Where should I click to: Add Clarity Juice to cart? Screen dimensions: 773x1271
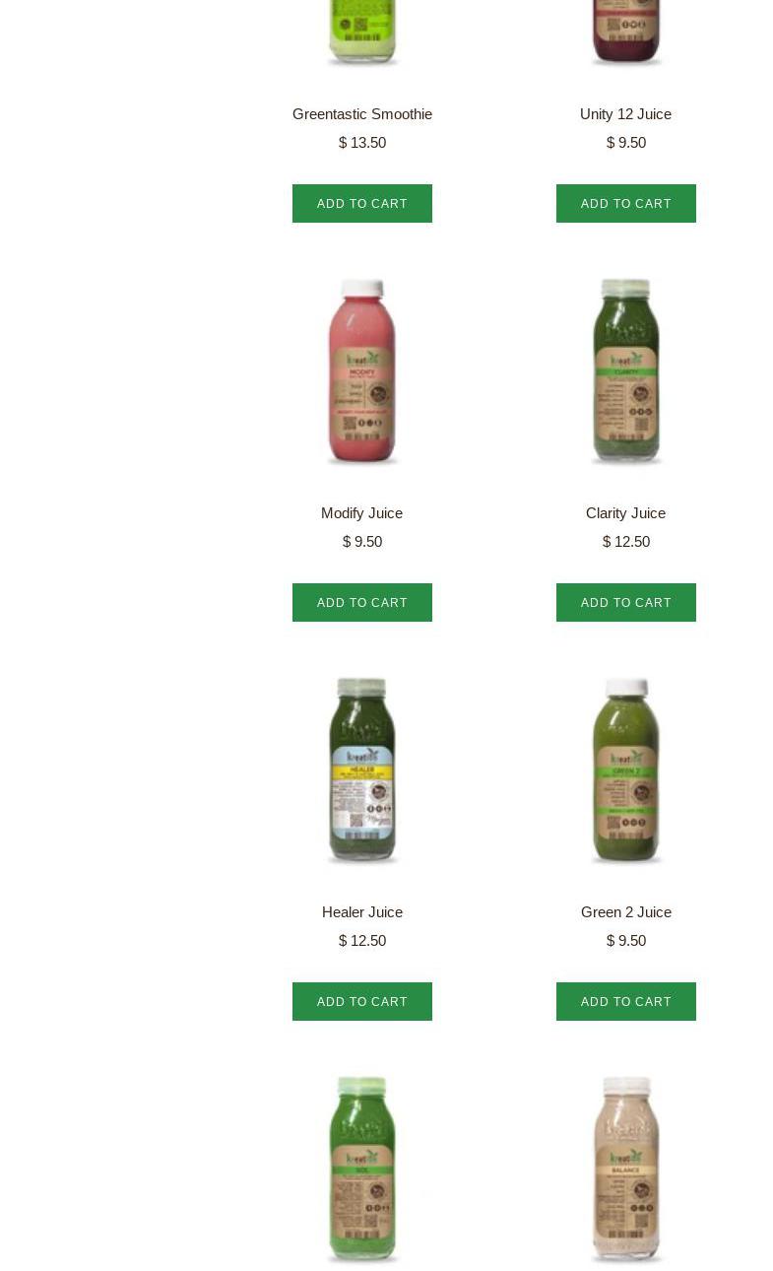[x=626, y=603]
